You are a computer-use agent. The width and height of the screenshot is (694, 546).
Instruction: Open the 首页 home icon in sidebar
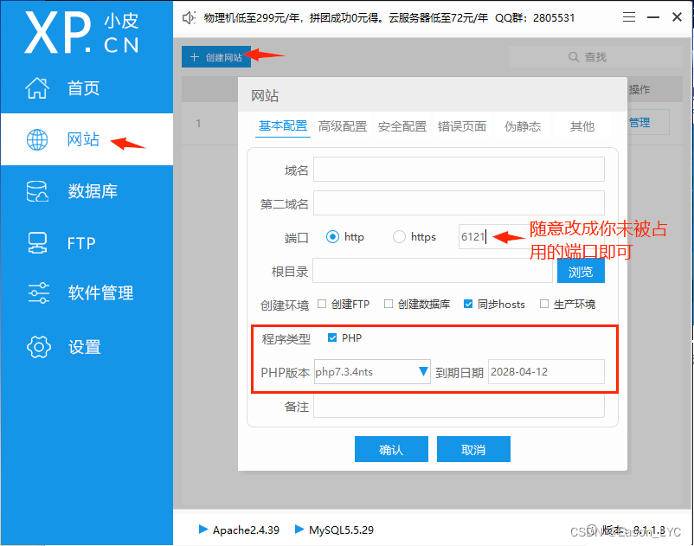click(37, 88)
